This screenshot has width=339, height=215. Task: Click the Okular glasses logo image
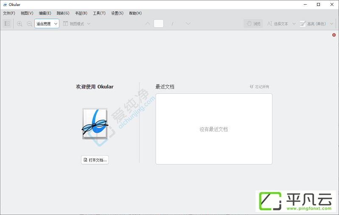coord(95,124)
